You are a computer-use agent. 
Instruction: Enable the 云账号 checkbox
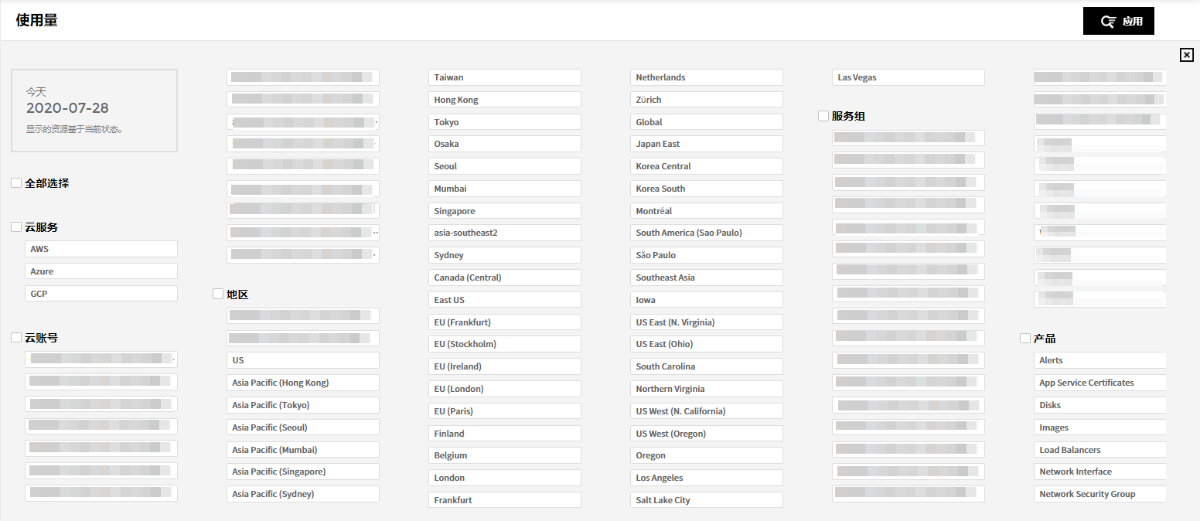[x=16, y=338]
